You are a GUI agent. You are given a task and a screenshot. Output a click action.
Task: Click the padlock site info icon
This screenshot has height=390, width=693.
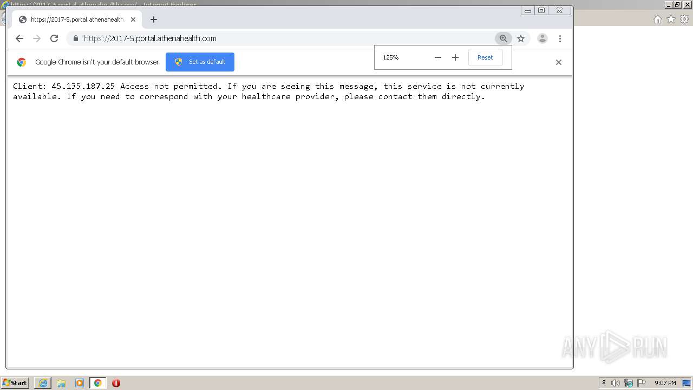(75, 38)
